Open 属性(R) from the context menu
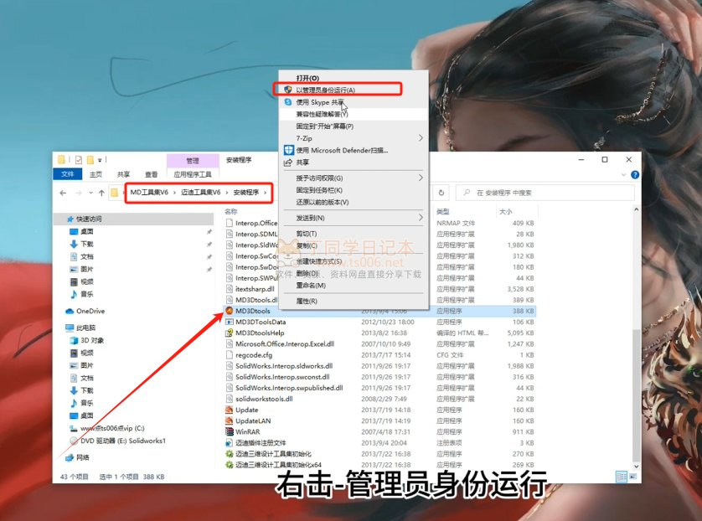 [x=354, y=302]
